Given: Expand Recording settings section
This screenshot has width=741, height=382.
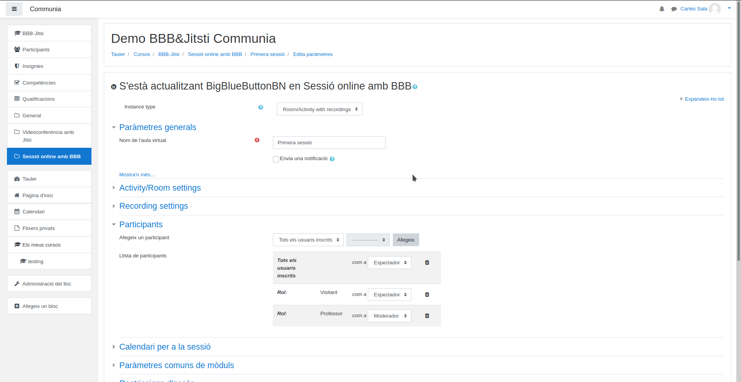Looking at the screenshot, I should [153, 206].
